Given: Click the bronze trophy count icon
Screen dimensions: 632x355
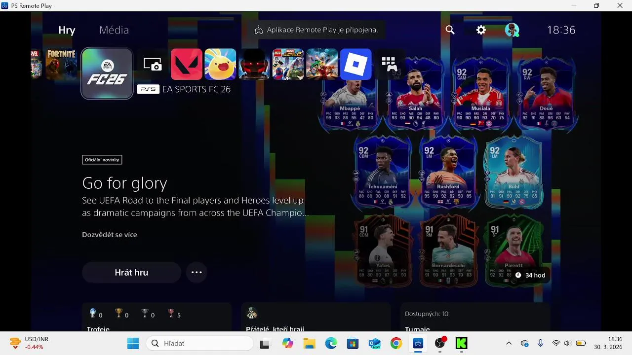Looking at the screenshot, I should coord(171,313).
